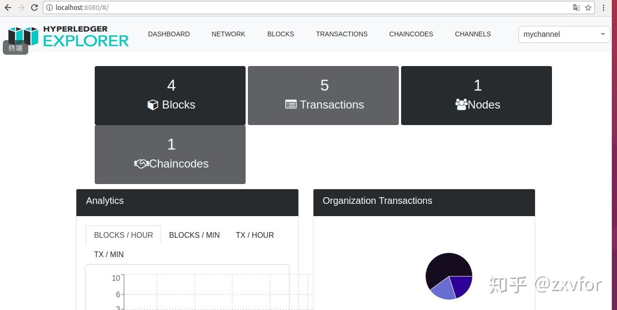This screenshot has width=617, height=310.
Task: Click the page info icon before localhost URL
Action: [x=49, y=8]
